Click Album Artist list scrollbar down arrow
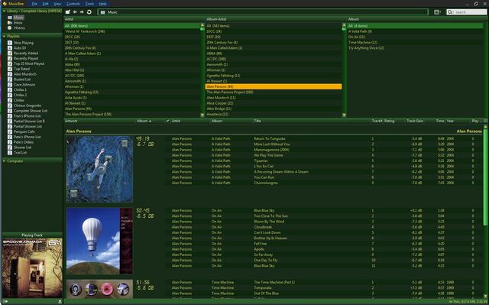 [344, 115]
